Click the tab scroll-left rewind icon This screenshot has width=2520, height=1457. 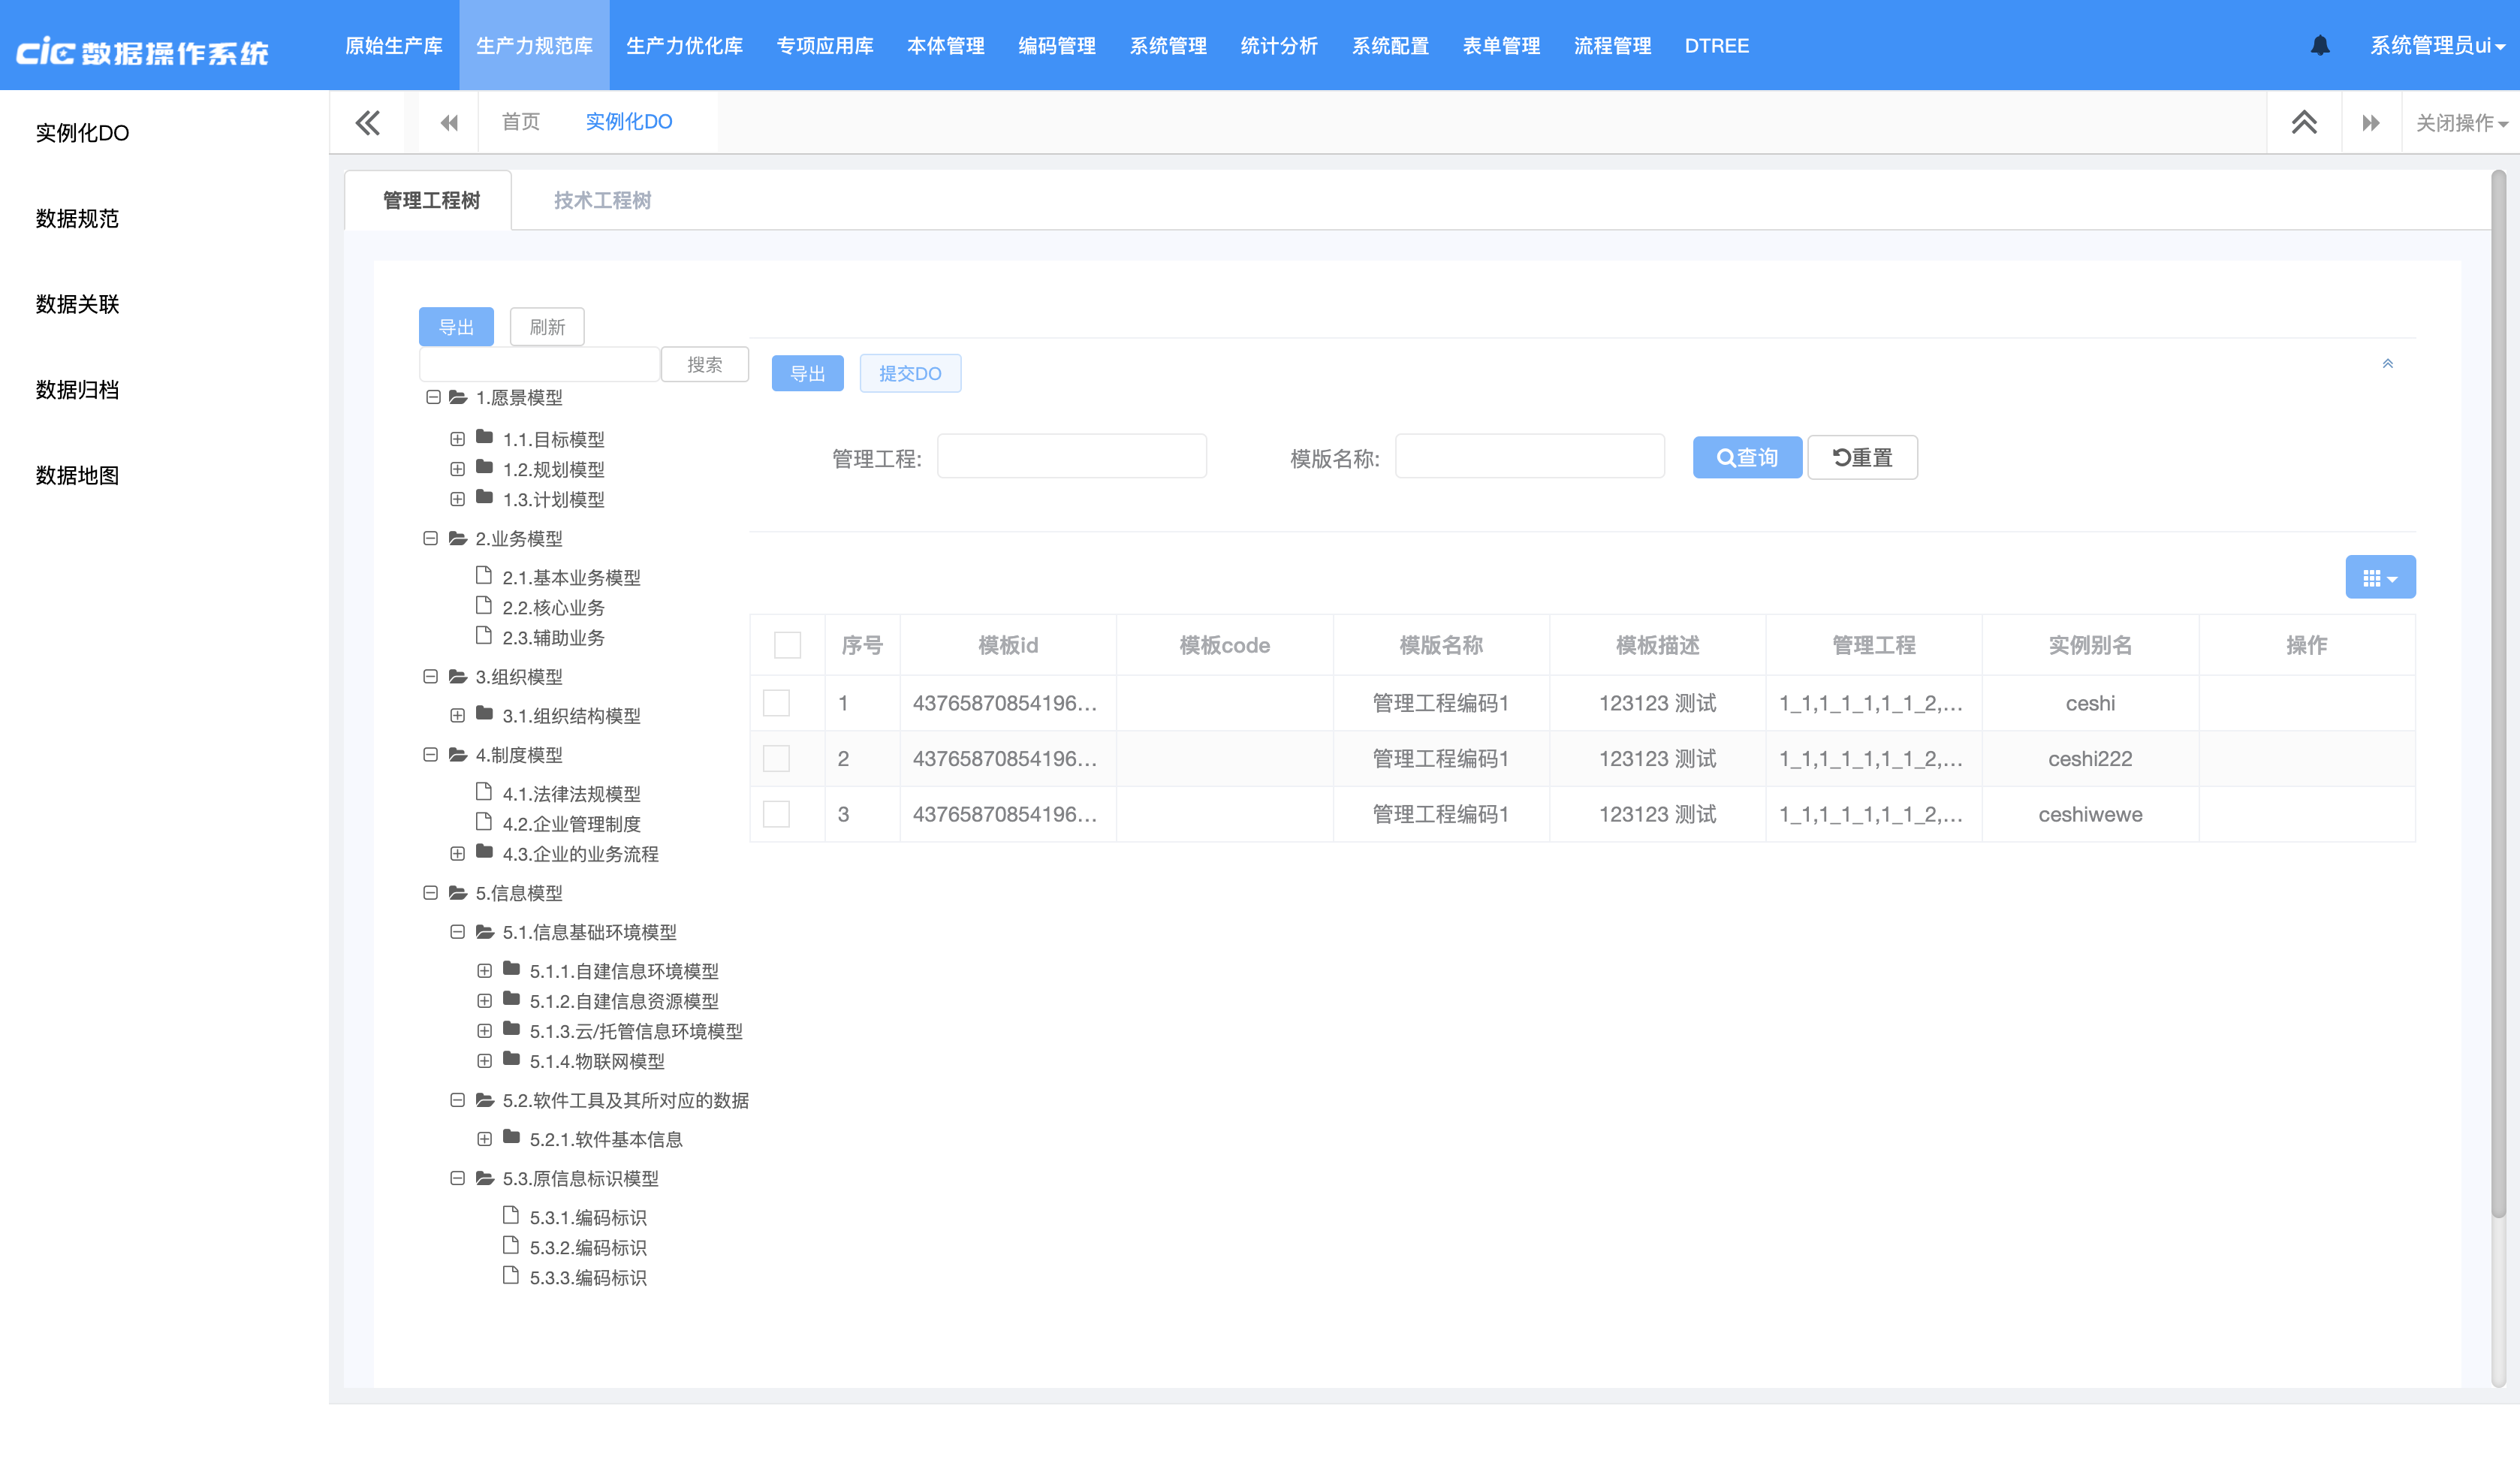[449, 123]
